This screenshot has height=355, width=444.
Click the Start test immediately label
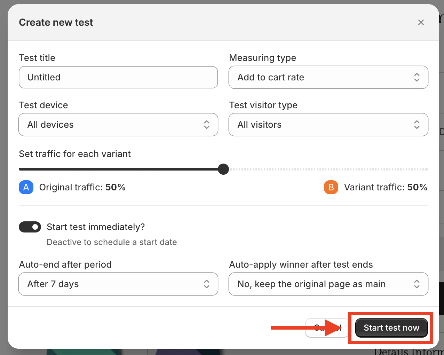[x=96, y=227]
